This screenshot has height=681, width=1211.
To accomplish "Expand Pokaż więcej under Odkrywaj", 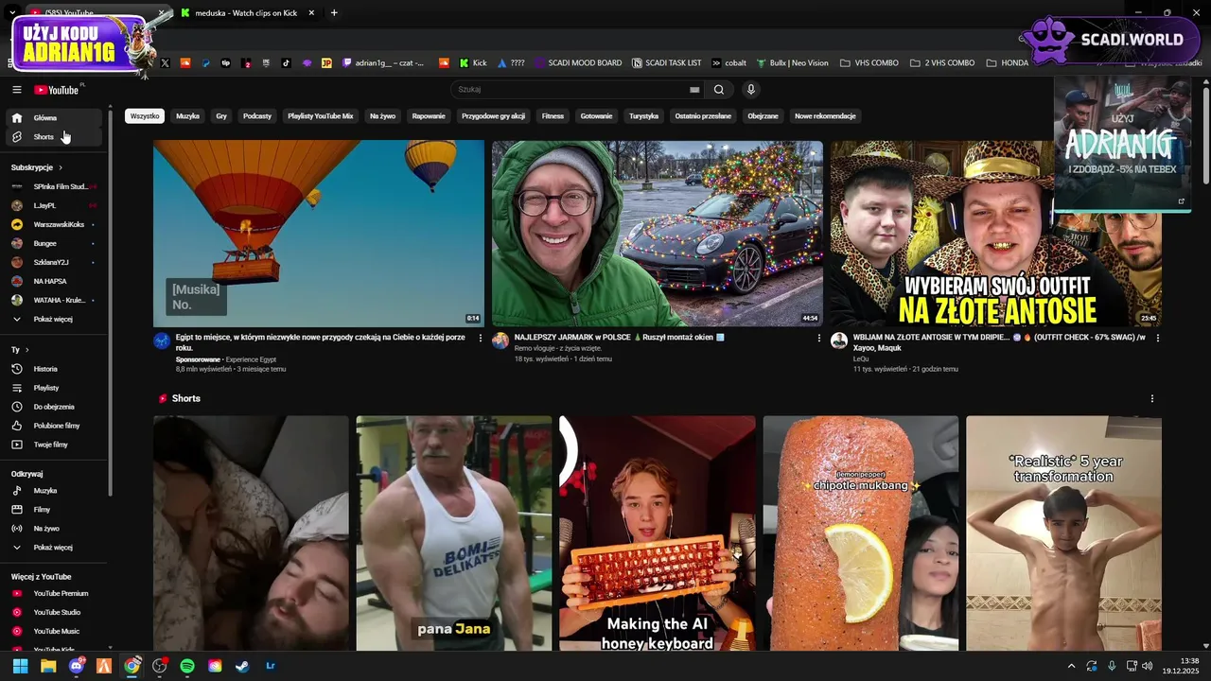I will (54, 548).
